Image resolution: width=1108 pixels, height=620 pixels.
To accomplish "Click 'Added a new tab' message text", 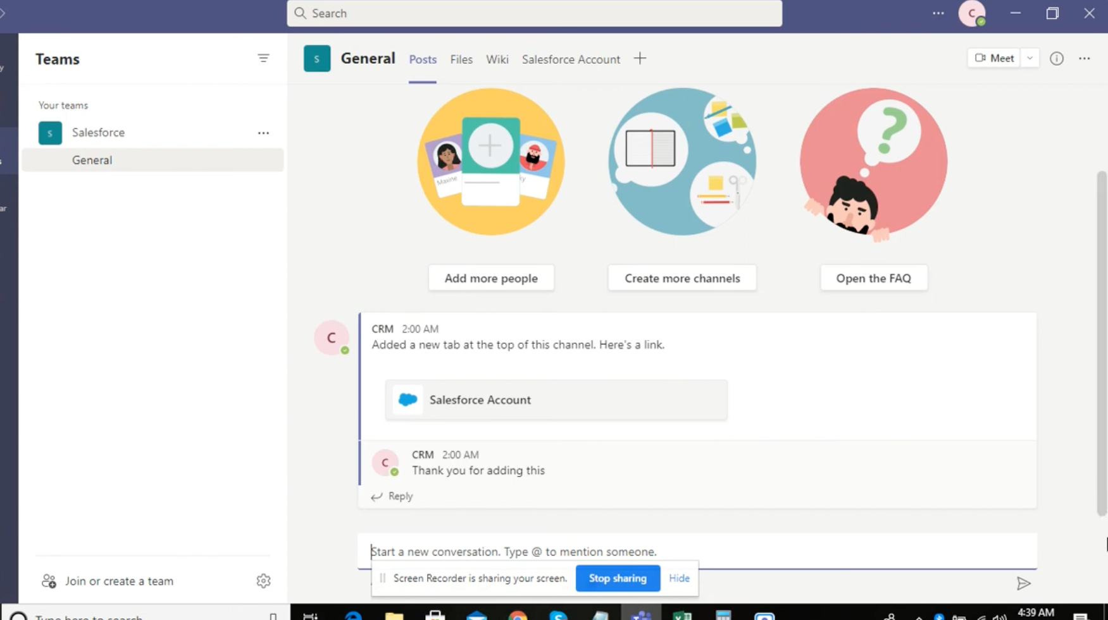I will point(518,345).
